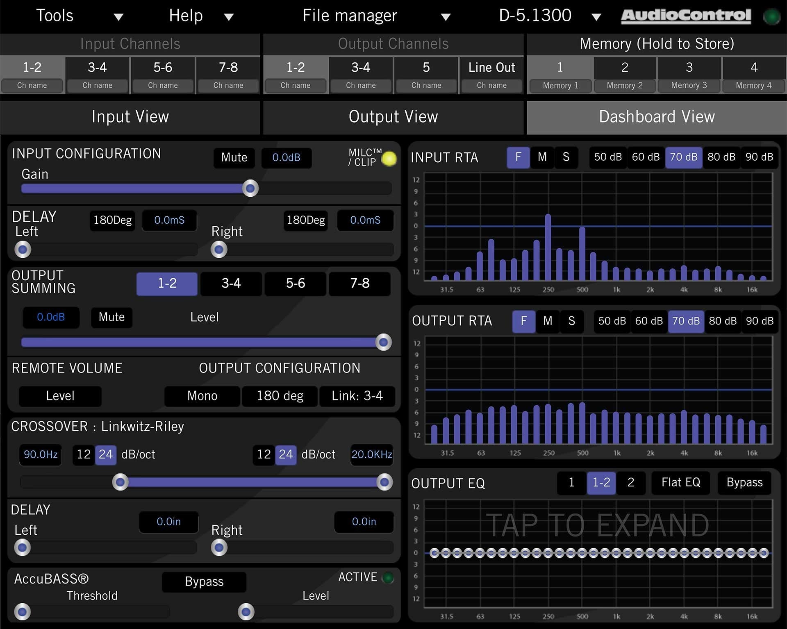Enable Mono output configuration
This screenshot has height=629, width=787.
(x=202, y=396)
